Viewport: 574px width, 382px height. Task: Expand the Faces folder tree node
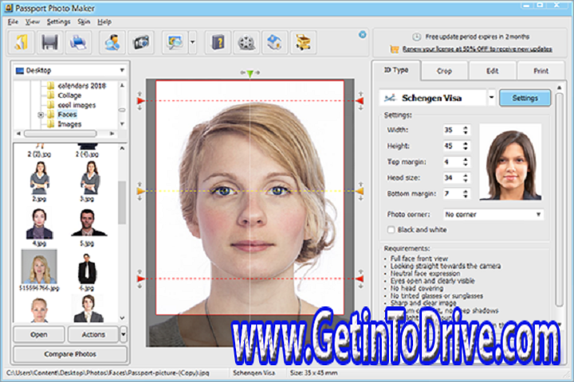(41, 115)
